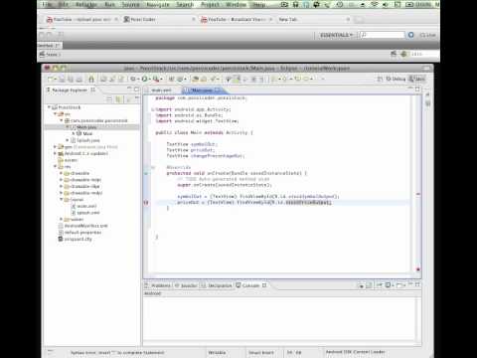The image size is (477, 358).
Task: Click the 'Smart Insert' status bar entry
Action: coord(261,352)
